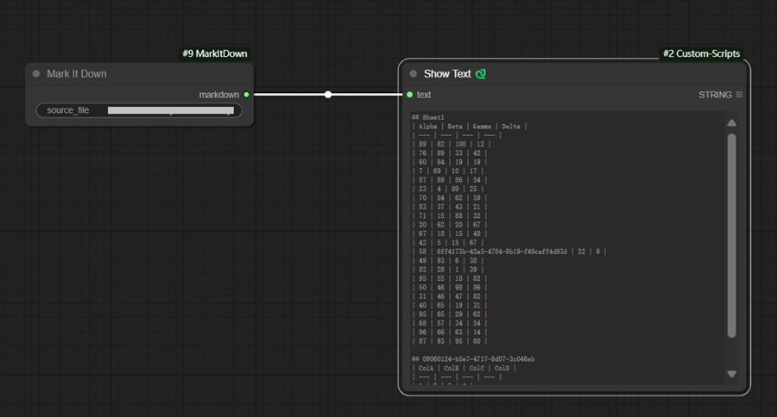Click the row '83 | 37 | 43 | 21'
777x417 pixels.
click(x=450, y=207)
